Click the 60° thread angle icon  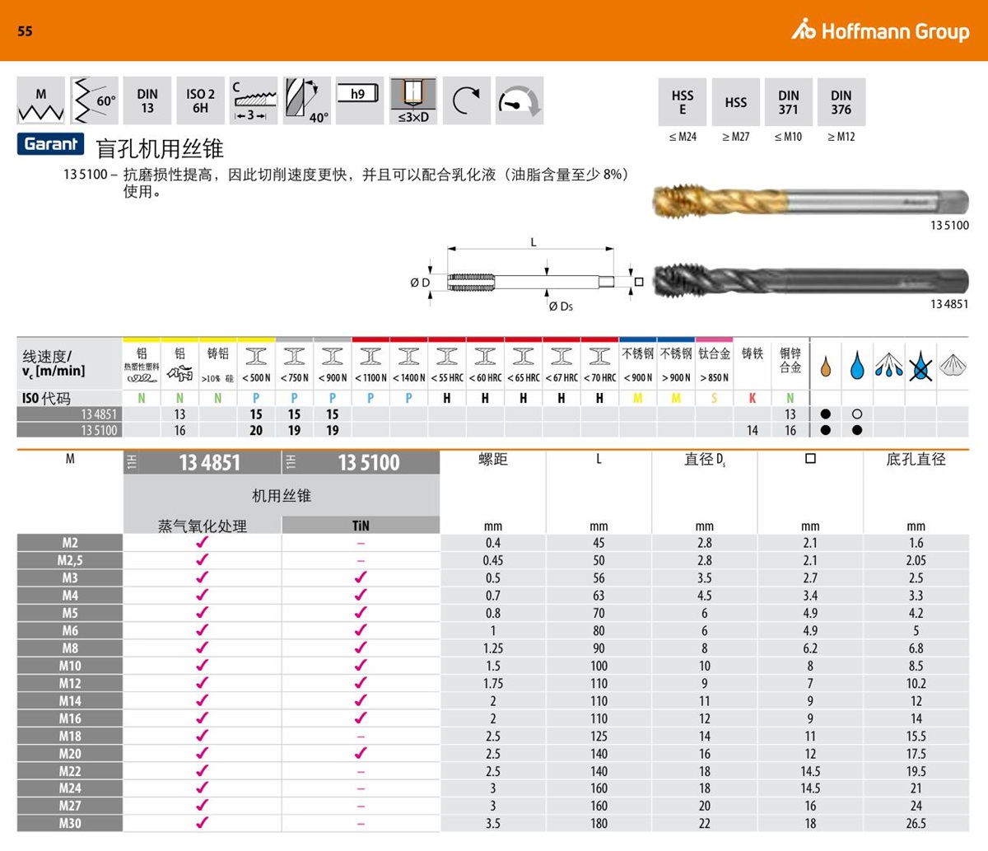coord(94,101)
